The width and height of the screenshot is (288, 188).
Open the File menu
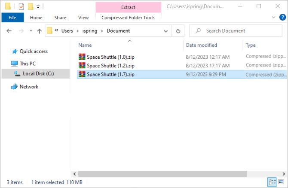click(13, 18)
